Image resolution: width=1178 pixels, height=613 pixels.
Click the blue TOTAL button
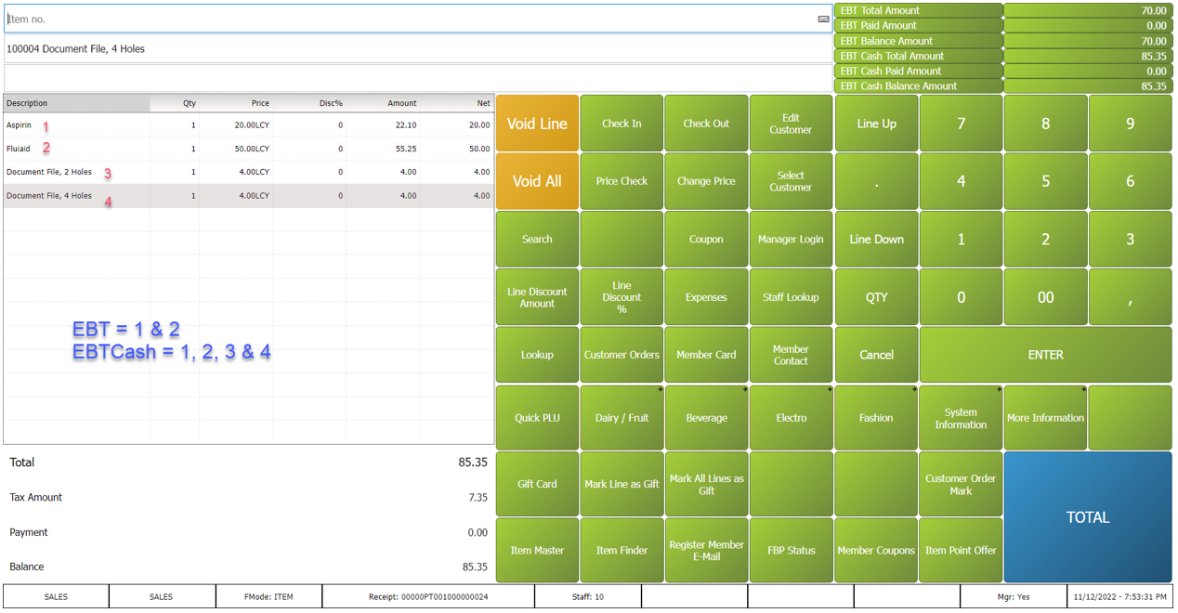(1088, 517)
